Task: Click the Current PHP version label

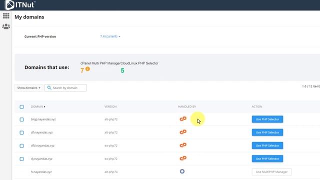Action: (40, 36)
